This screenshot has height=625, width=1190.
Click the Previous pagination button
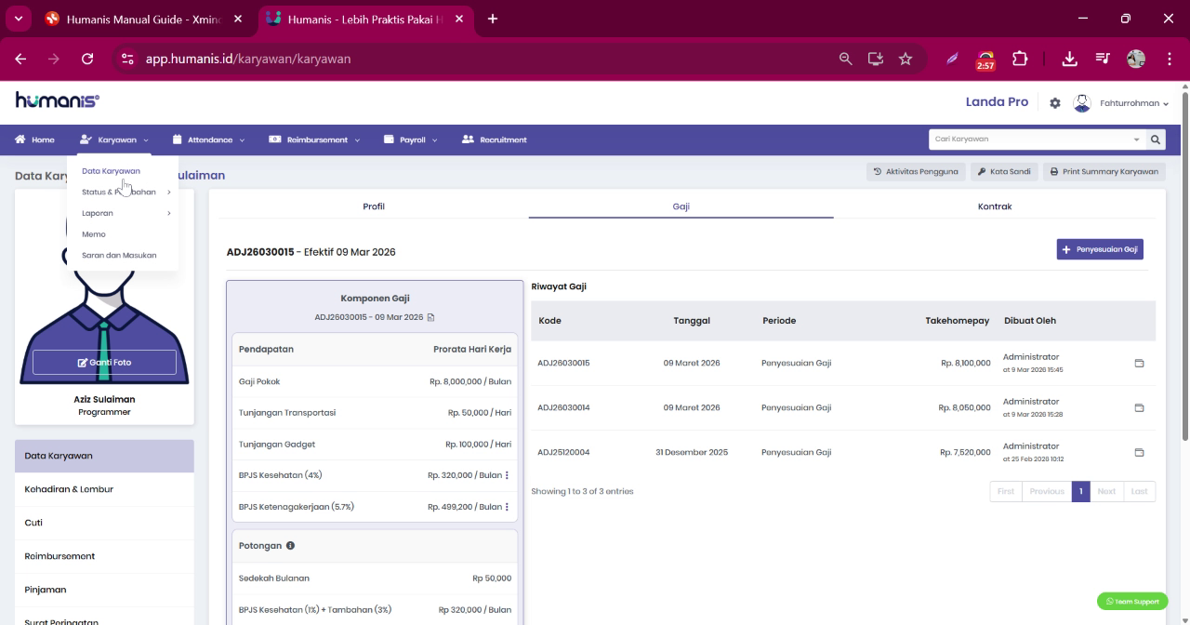tap(1047, 491)
